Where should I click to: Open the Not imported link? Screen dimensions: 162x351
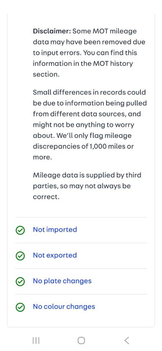[55, 230]
